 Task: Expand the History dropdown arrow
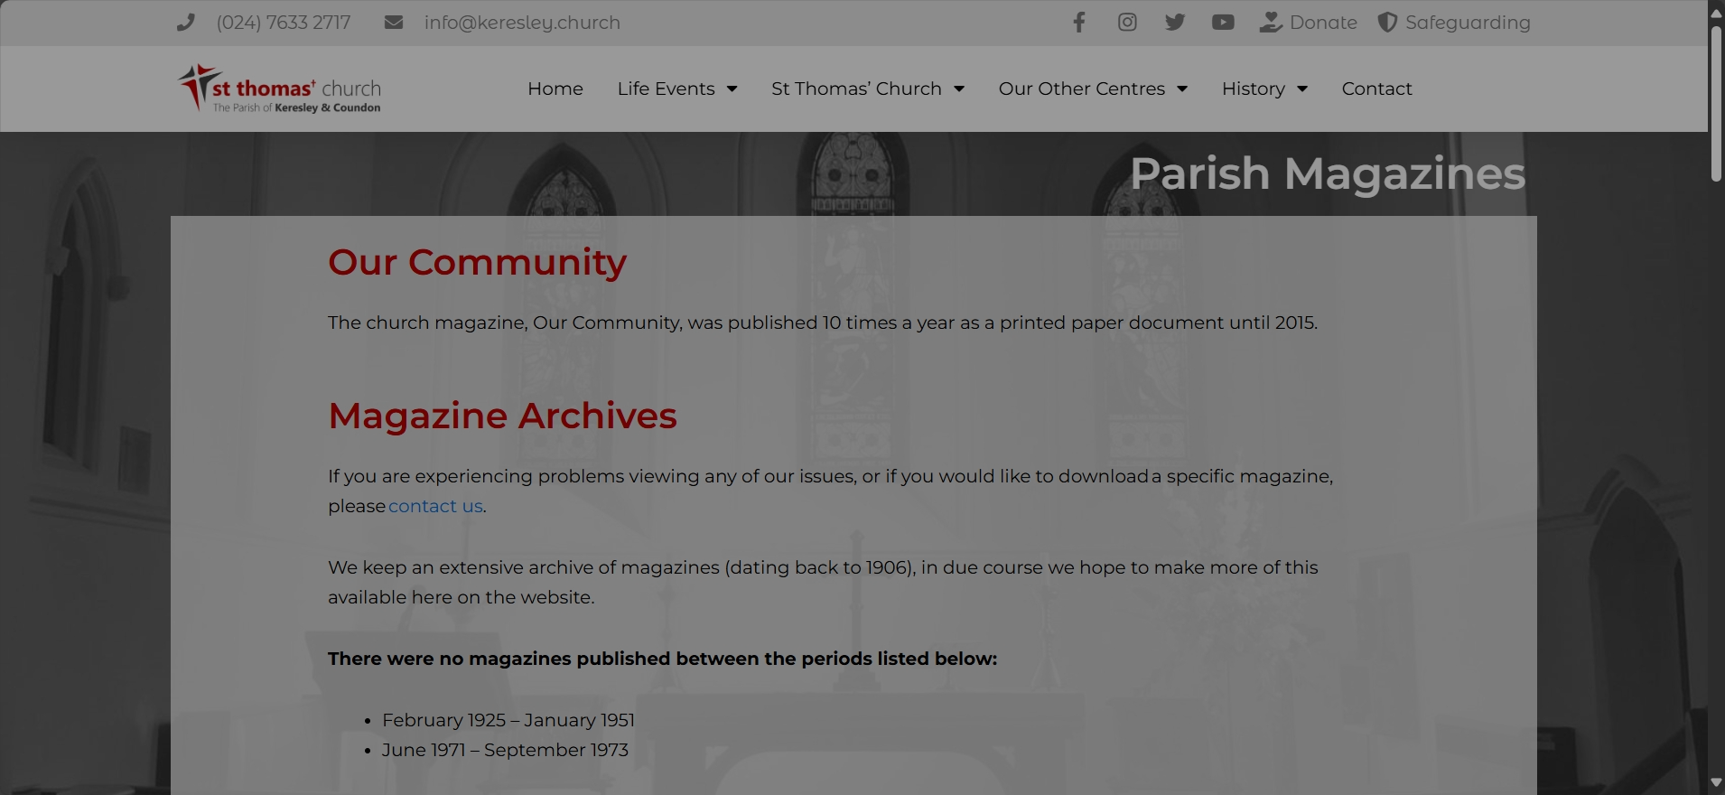point(1302,89)
